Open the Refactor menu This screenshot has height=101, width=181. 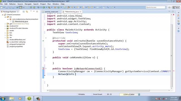(12, 4)
